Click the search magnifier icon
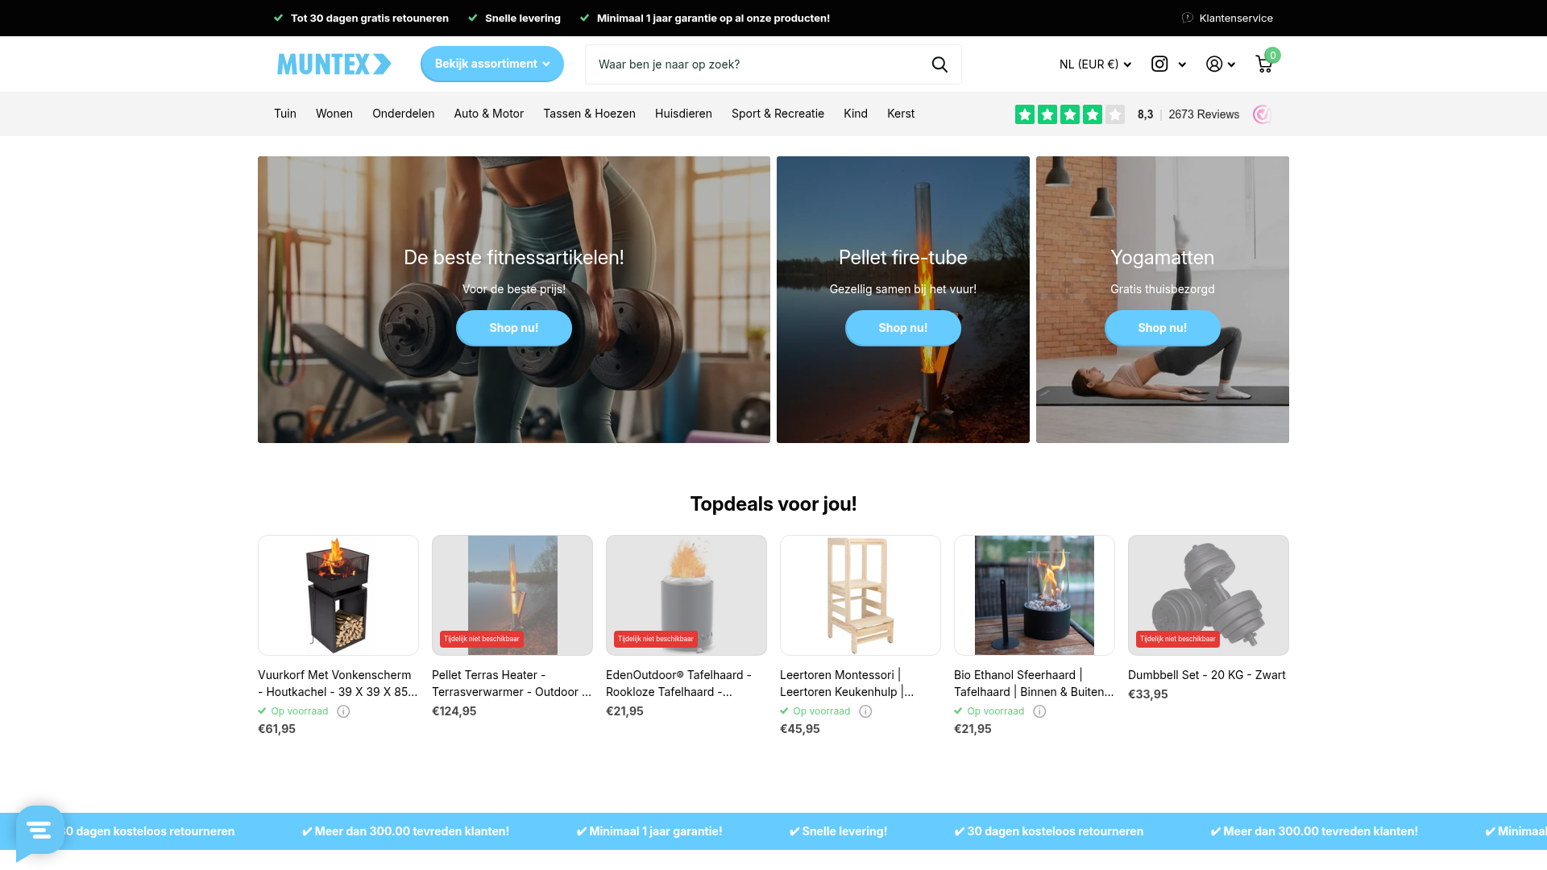Viewport: 1547px width, 870px height. (x=939, y=64)
